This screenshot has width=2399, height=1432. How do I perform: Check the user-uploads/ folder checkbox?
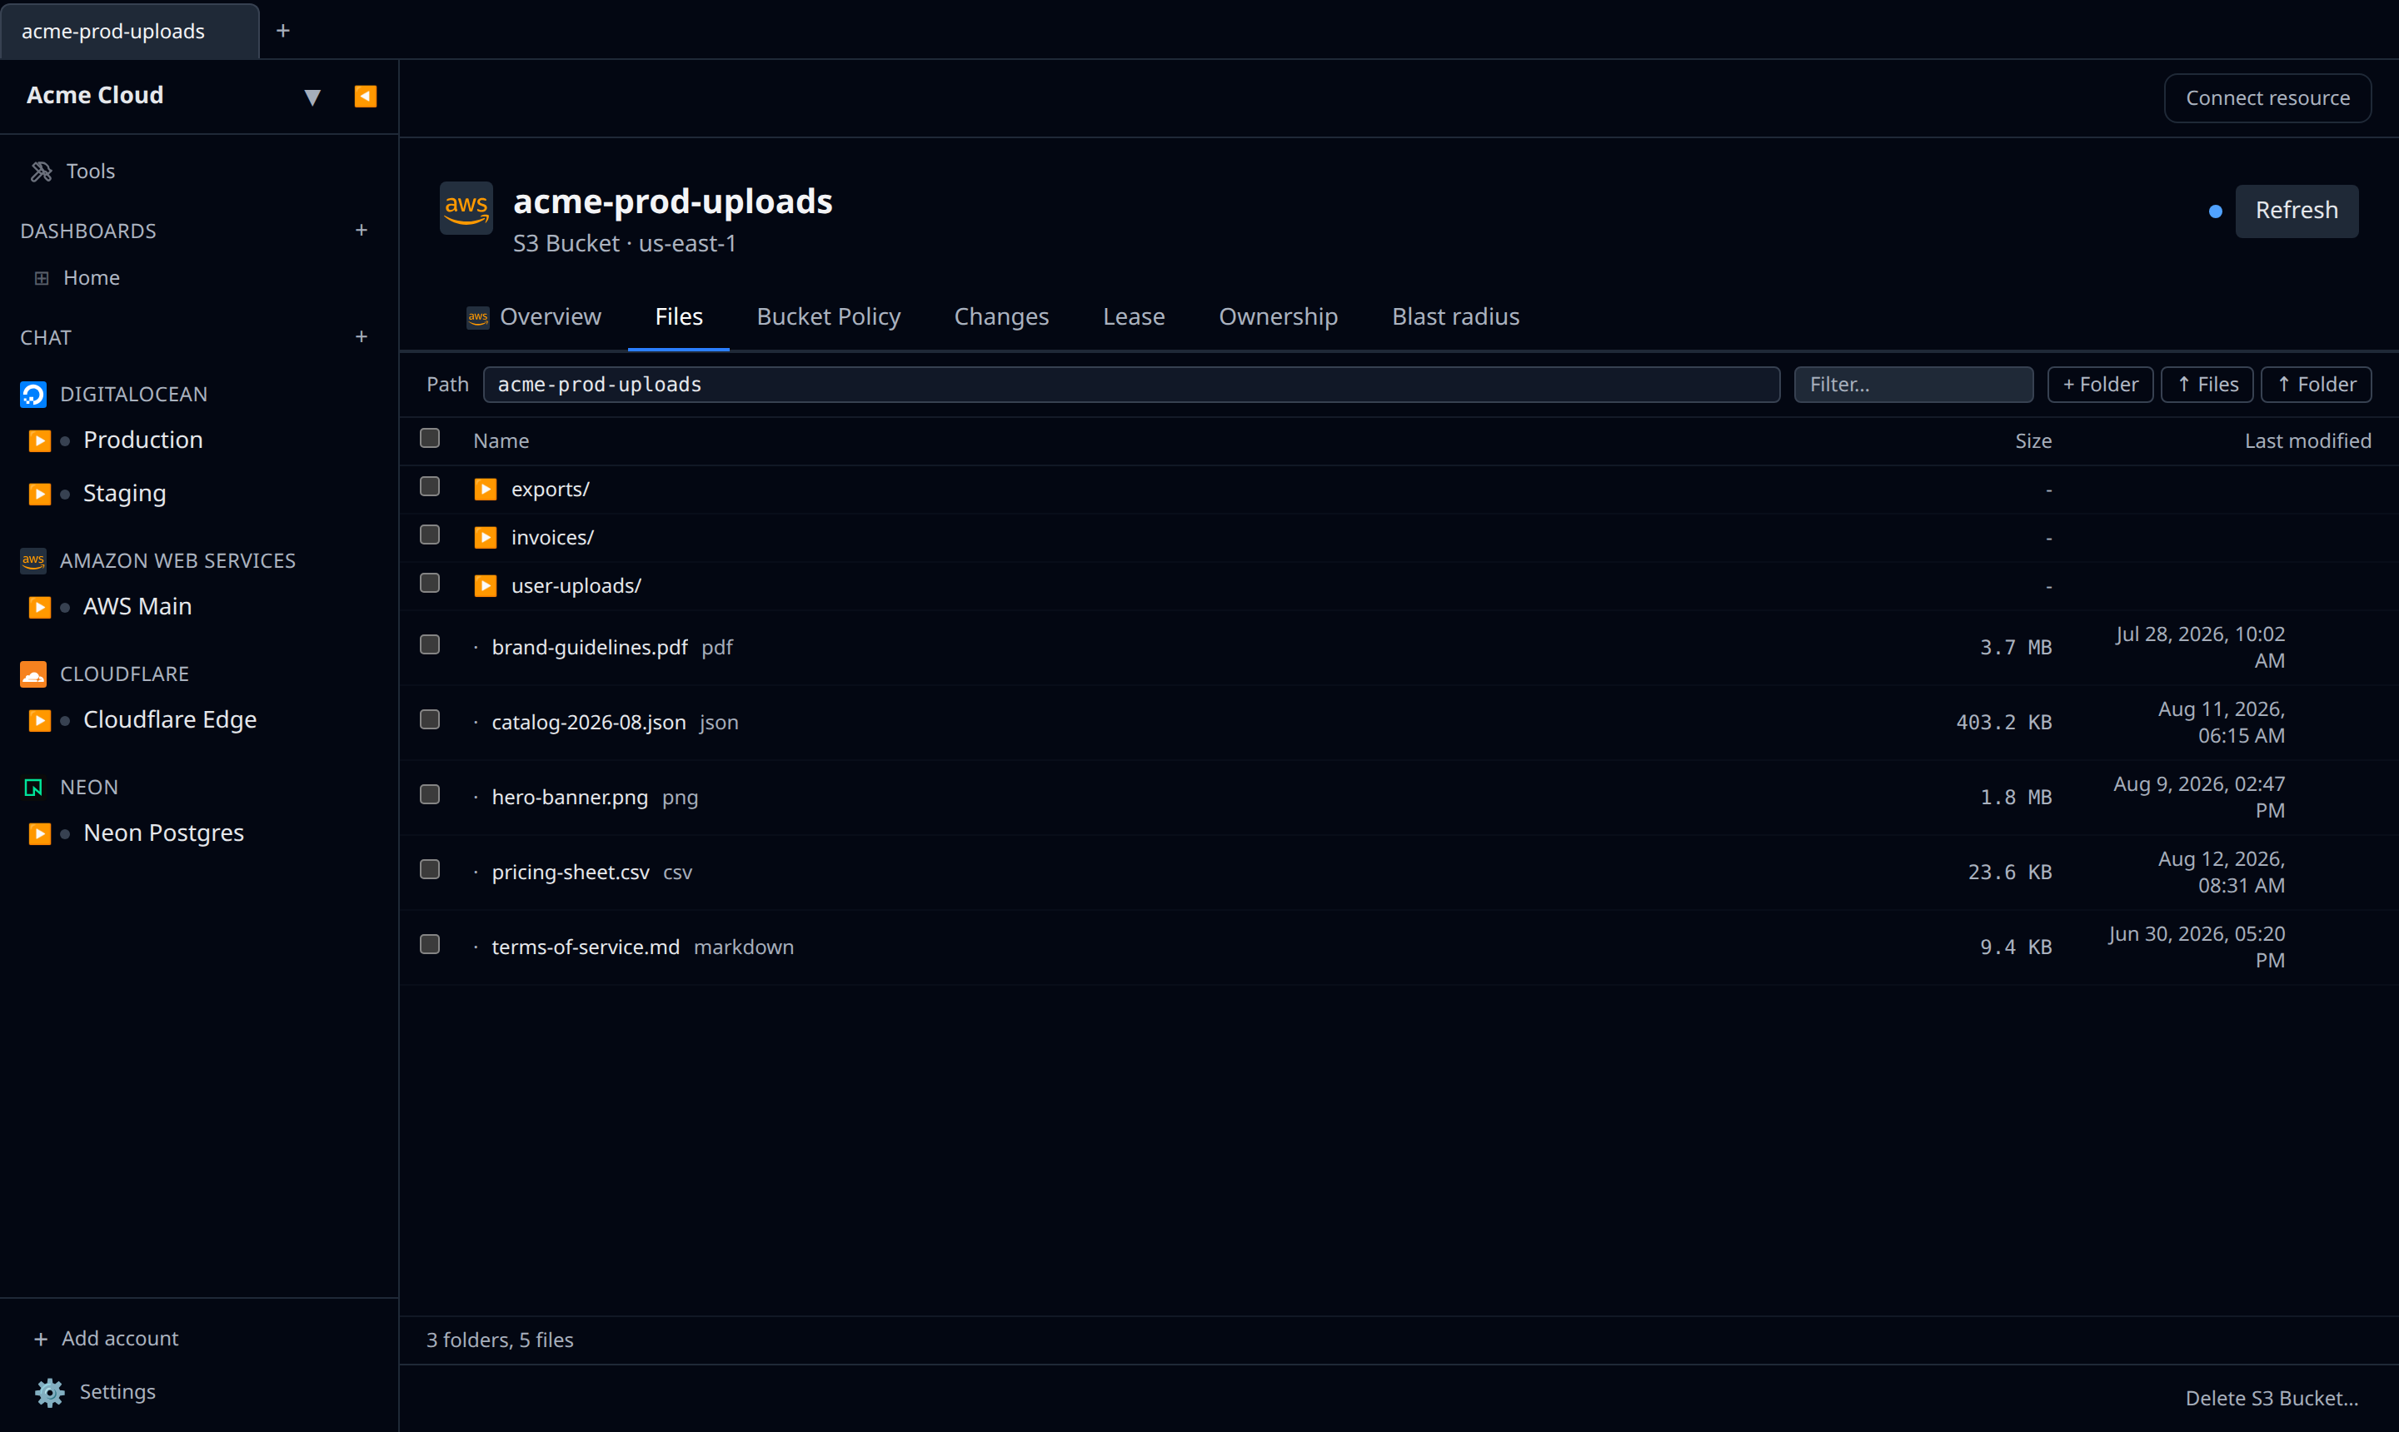click(431, 584)
